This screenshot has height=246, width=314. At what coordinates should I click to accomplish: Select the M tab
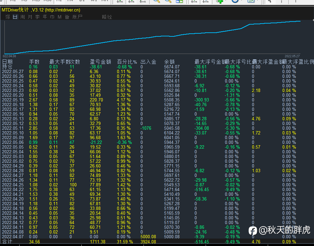pos(59,17)
